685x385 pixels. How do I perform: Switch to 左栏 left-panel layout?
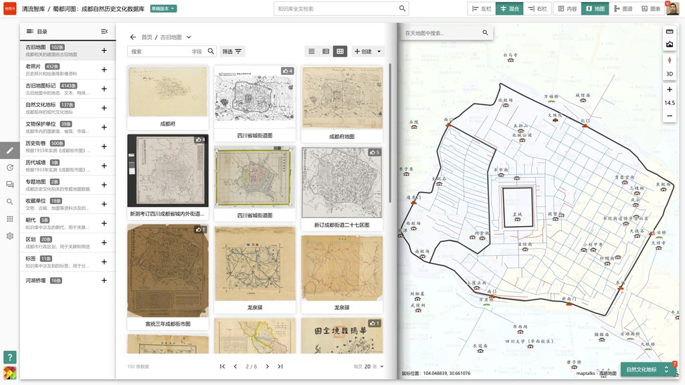tap(481, 9)
